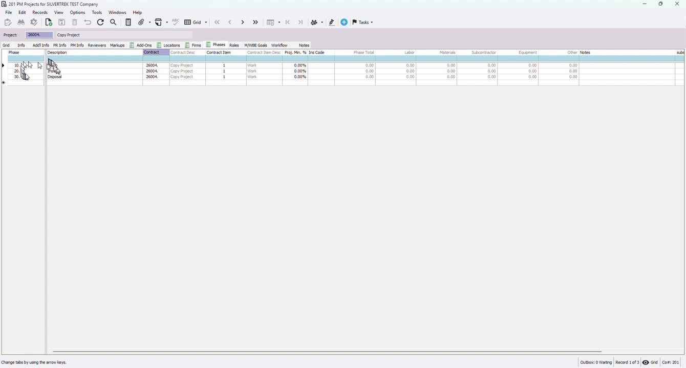Run the ABC spell check icon
686x368 pixels.
click(176, 22)
